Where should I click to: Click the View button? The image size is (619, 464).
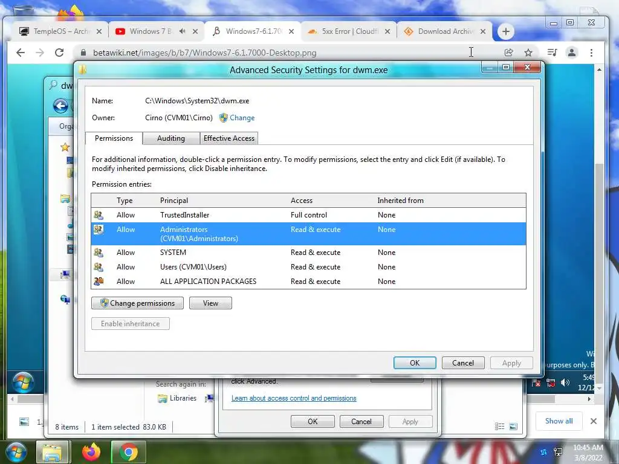[x=210, y=303]
